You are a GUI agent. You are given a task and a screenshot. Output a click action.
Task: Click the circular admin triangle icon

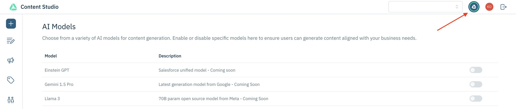474,7
